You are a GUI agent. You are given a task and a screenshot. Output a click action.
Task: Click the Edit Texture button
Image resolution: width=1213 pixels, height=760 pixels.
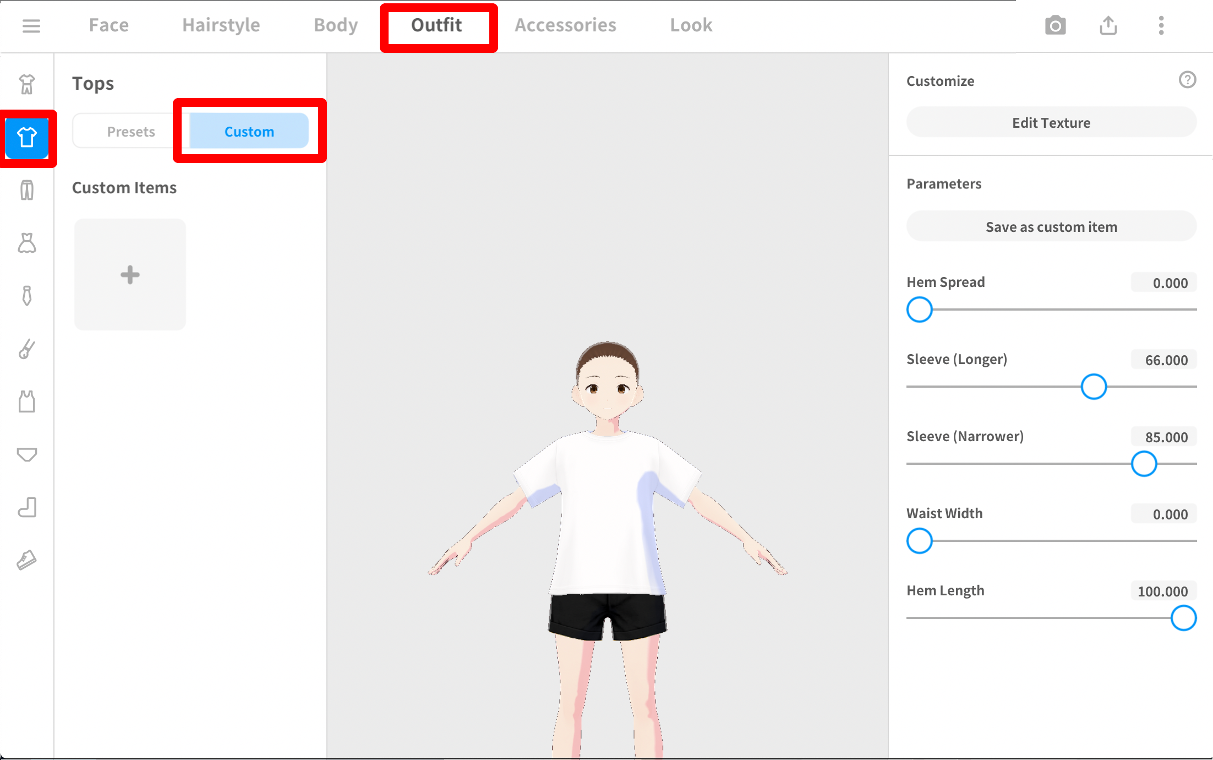point(1051,122)
